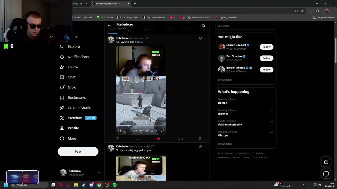The height and width of the screenshot is (189, 337).
Task: Open Spotify from the taskbar
Action: pos(115,185)
